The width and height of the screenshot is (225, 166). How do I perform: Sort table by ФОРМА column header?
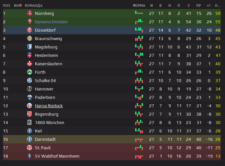coord(139,5)
